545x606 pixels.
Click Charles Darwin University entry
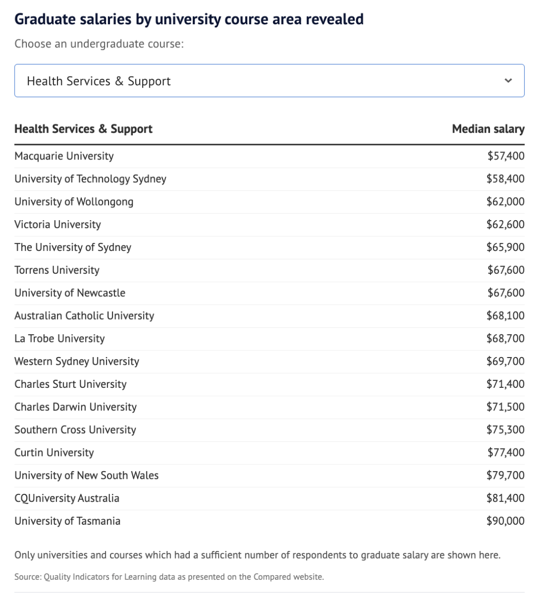76,407
